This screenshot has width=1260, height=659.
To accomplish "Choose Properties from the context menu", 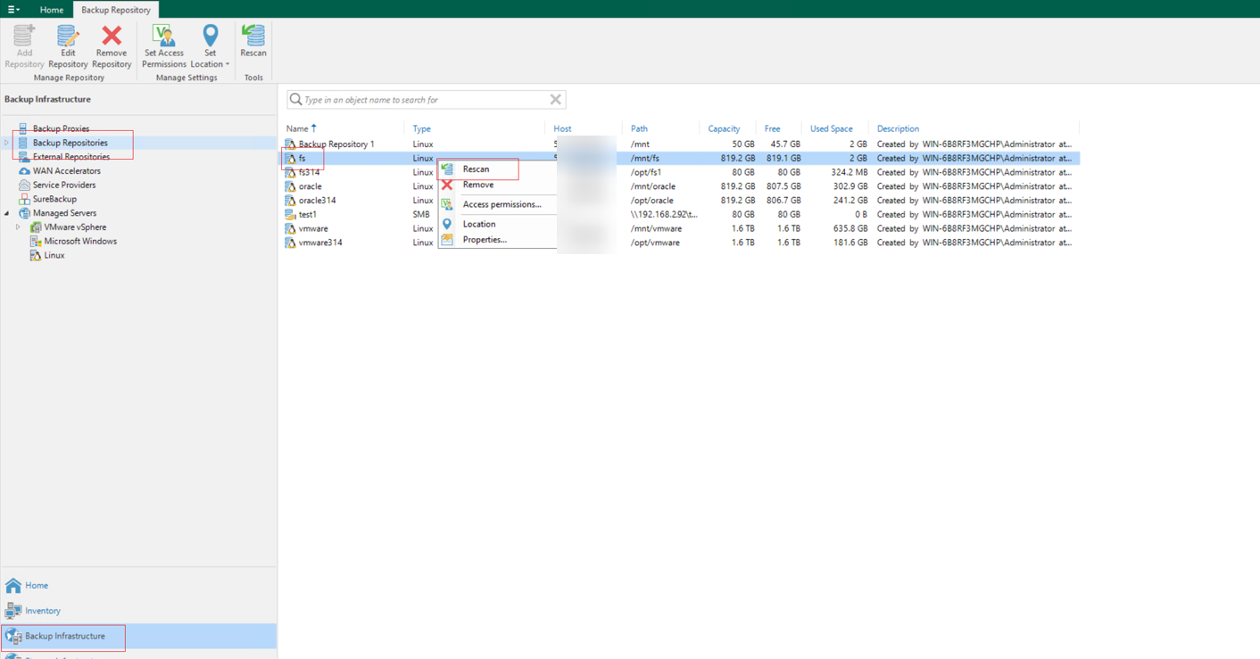I will click(x=484, y=240).
